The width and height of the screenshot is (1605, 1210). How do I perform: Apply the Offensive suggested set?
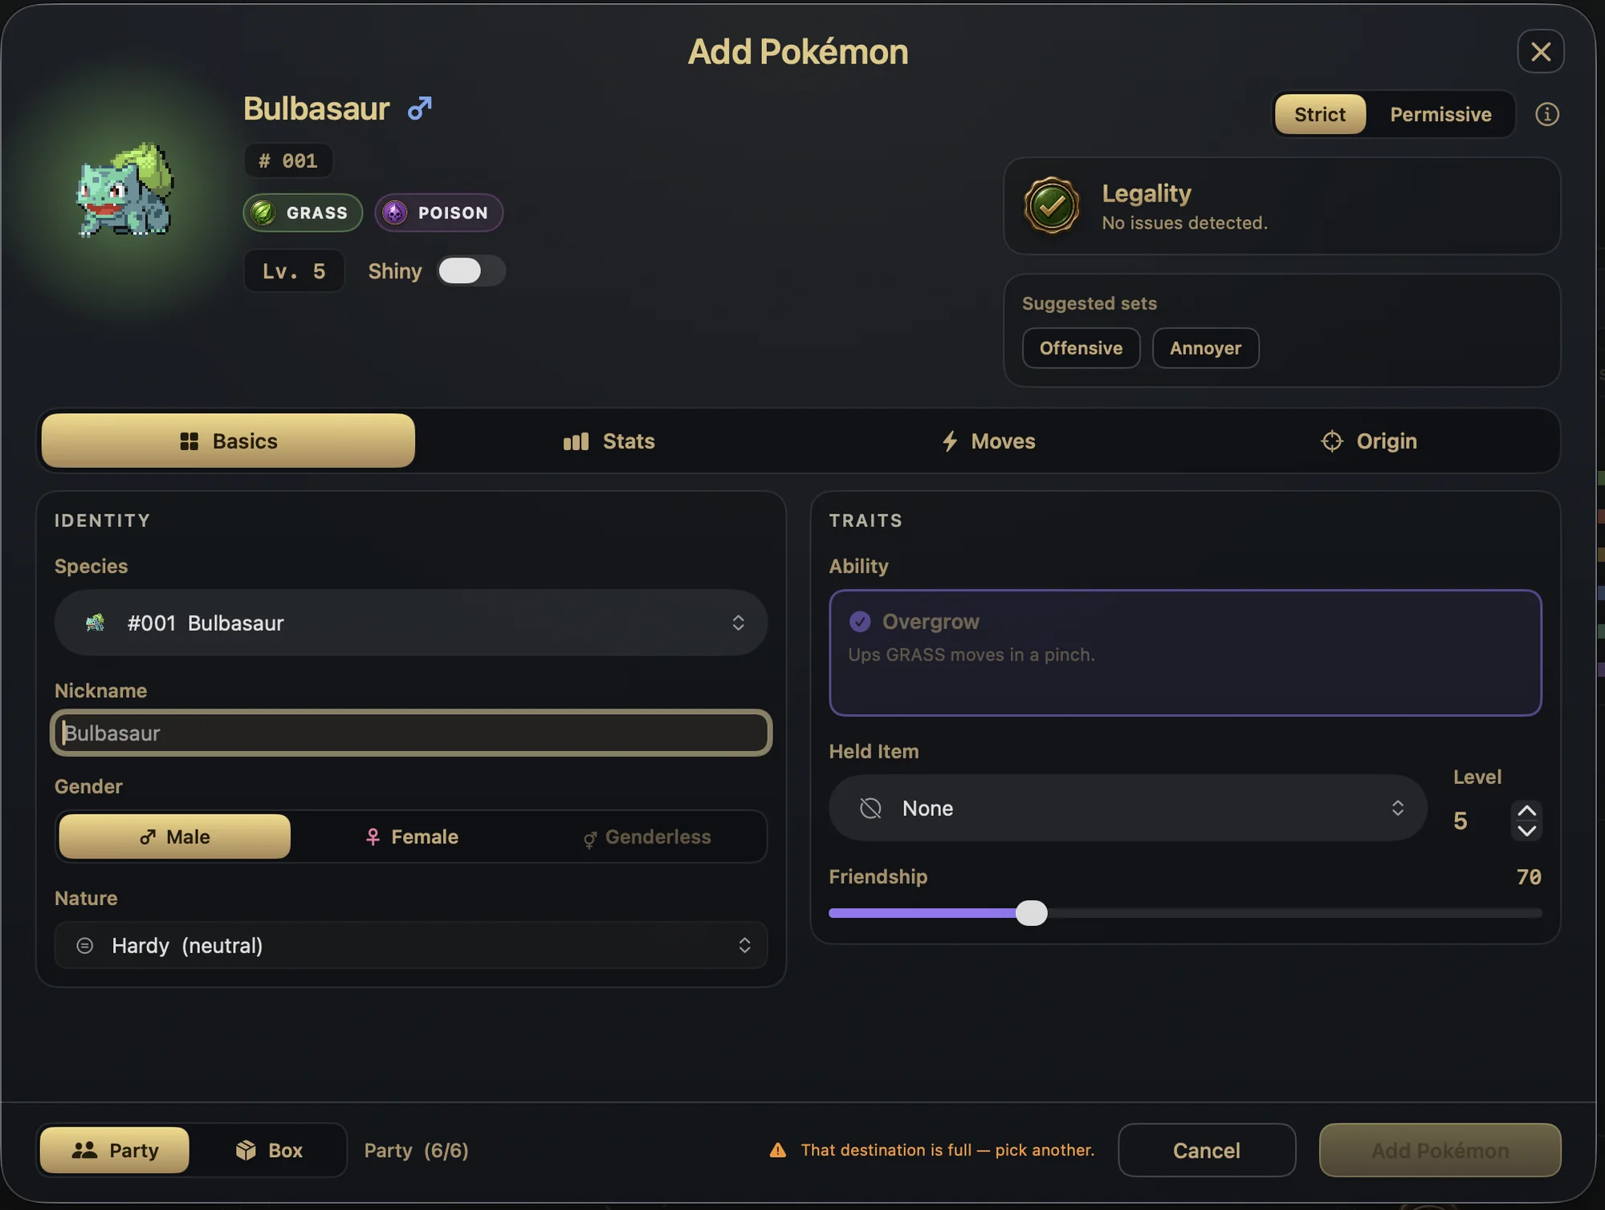tap(1081, 348)
